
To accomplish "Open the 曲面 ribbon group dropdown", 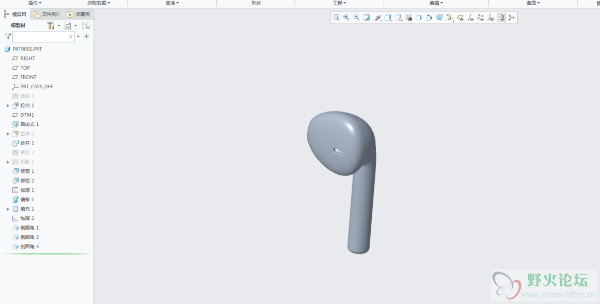I will [533, 3].
